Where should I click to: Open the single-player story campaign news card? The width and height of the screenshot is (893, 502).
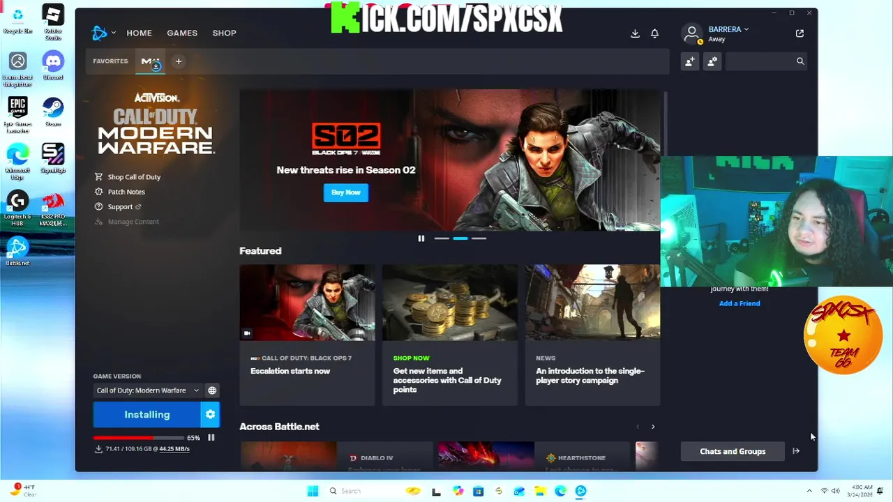click(592, 335)
